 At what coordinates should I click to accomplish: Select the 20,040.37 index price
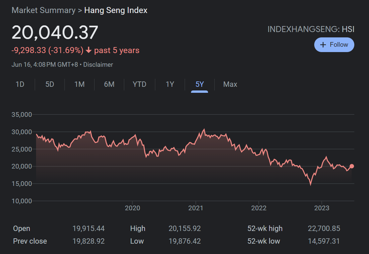pos(55,32)
